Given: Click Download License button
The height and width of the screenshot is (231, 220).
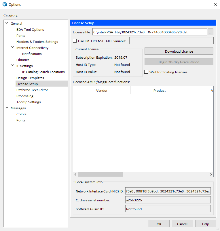Looking at the screenshot, I should [179, 51].
